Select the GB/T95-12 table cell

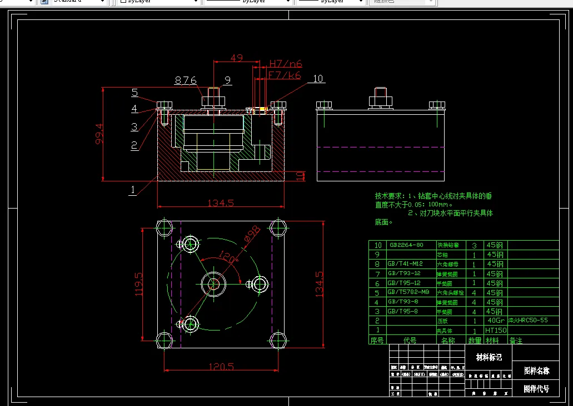point(404,283)
